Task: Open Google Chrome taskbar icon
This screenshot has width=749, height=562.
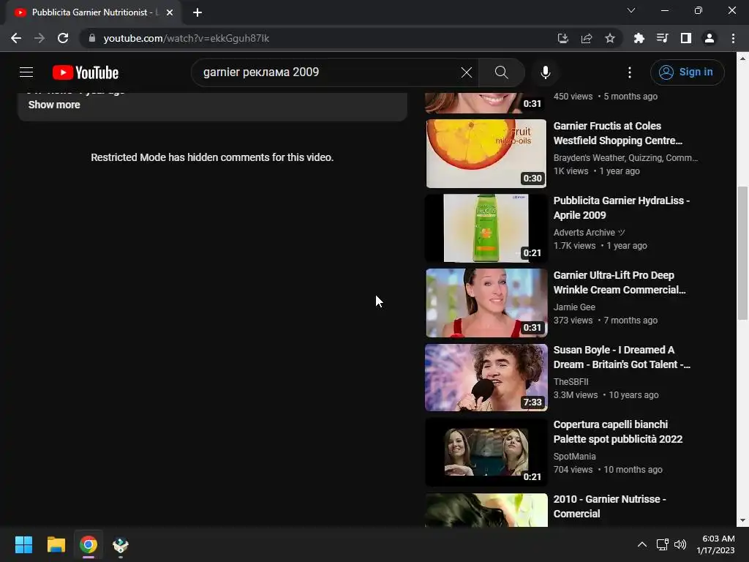Action: (89, 544)
